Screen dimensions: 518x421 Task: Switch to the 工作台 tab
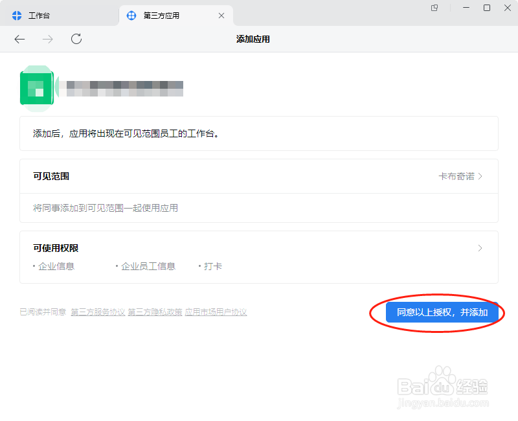[39, 14]
